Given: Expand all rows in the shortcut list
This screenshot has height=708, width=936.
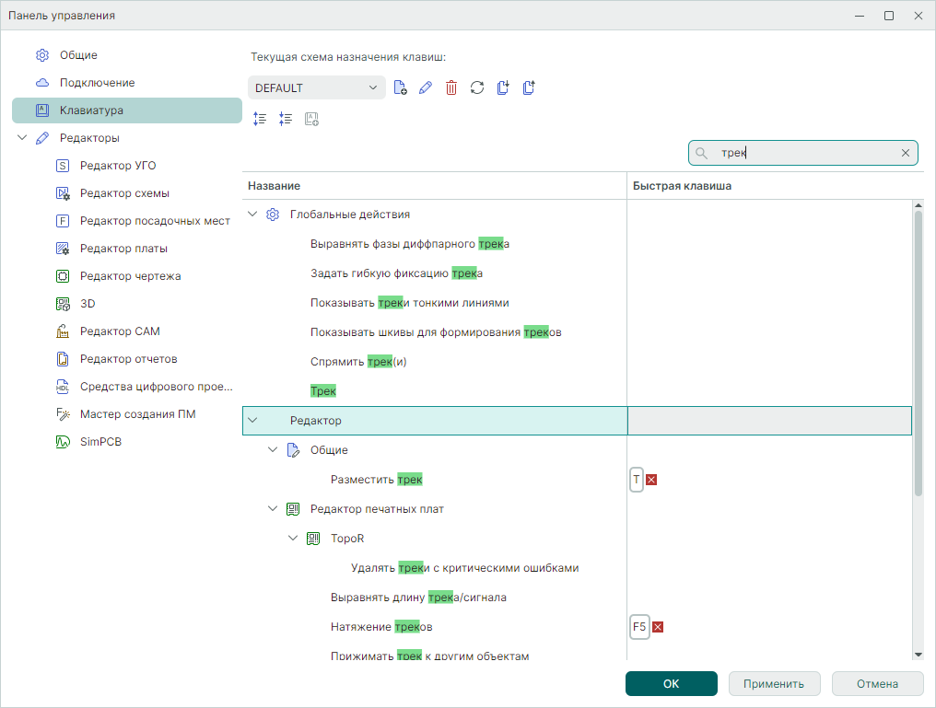Looking at the screenshot, I should coord(260,119).
